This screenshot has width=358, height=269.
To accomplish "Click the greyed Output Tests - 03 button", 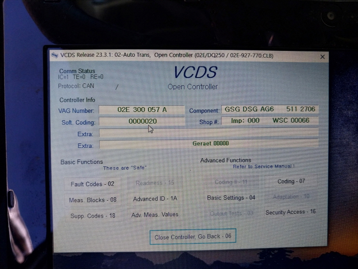I will click(231, 213).
